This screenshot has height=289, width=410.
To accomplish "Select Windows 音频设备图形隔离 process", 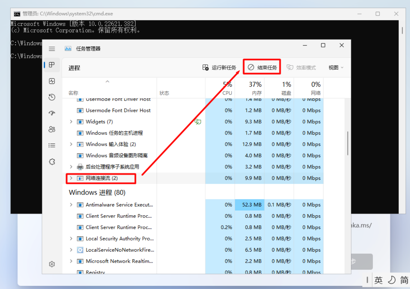I will point(193,156).
